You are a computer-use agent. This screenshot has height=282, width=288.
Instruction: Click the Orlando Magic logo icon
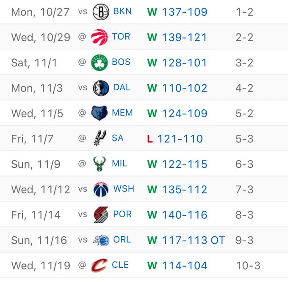[101, 240]
